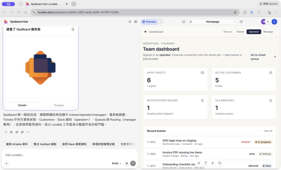Image resolution: width=281 pixels, height=170 pixels.
Task: Expand the browser tab list chevron
Action: click(x=21, y=4)
